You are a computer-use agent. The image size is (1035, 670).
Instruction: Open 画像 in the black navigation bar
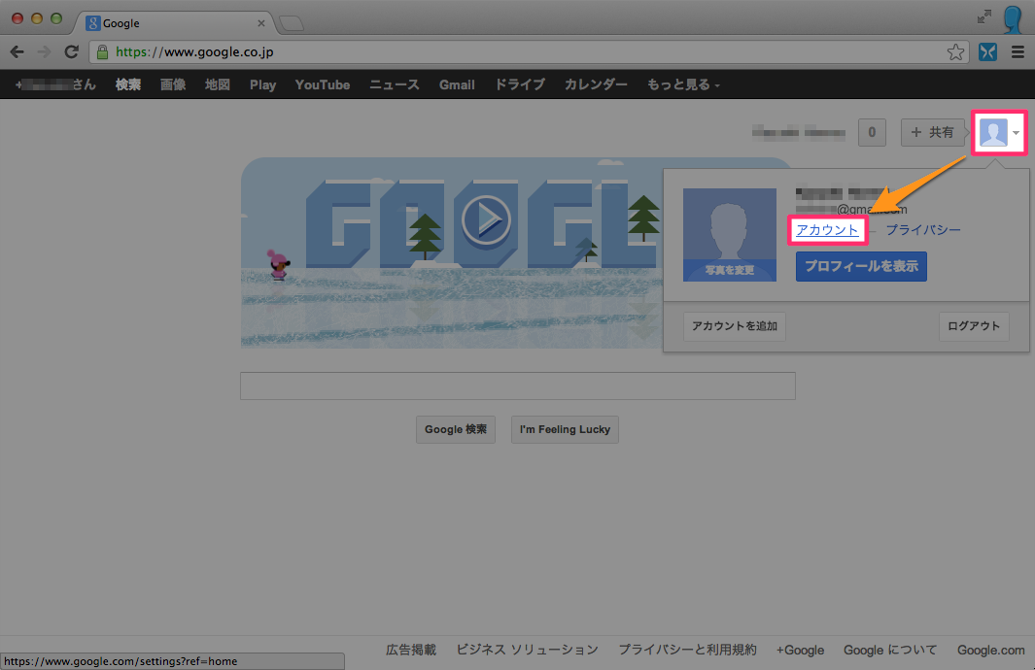(x=172, y=84)
